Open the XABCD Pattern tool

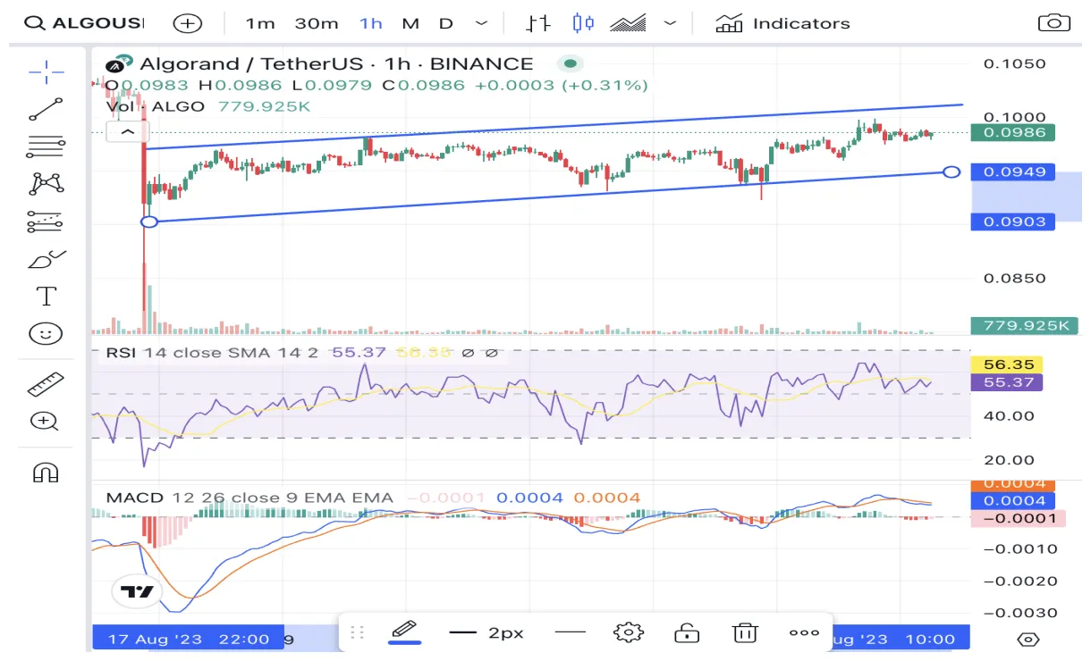44,183
